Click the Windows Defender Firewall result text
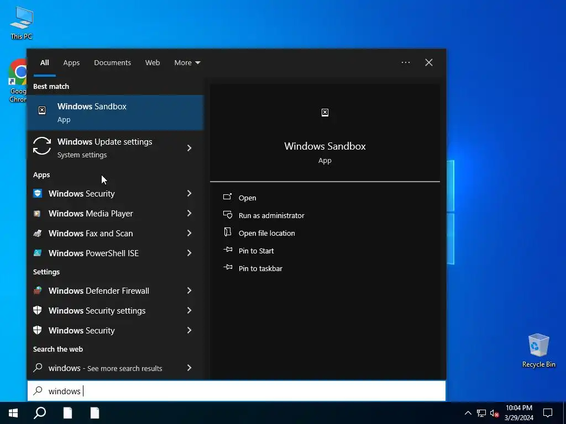The height and width of the screenshot is (424, 566). click(99, 290)
